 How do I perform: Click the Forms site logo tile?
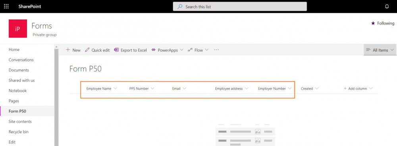(18, 28)
